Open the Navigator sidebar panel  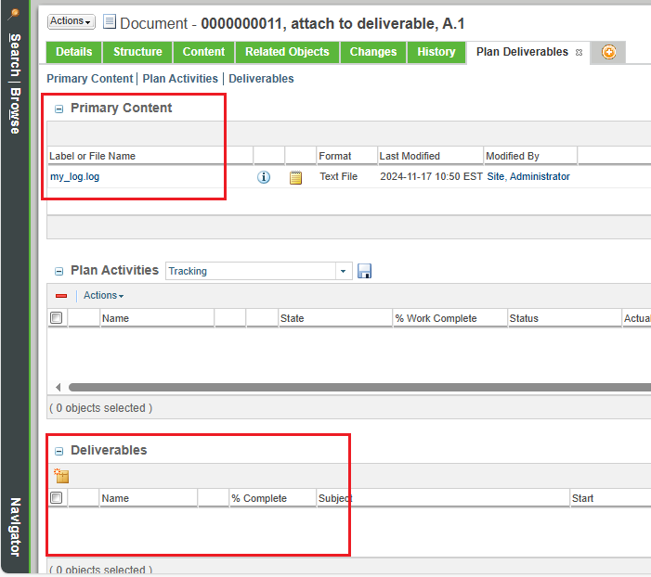pyautogui.click(x=15, y=527)
